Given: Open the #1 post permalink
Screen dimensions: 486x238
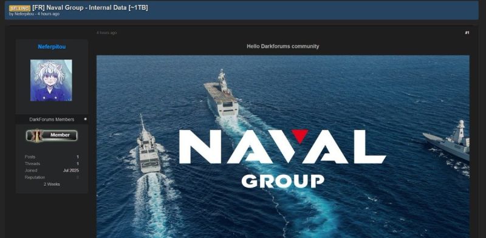Looking at the screenshot, I should 467,33.
